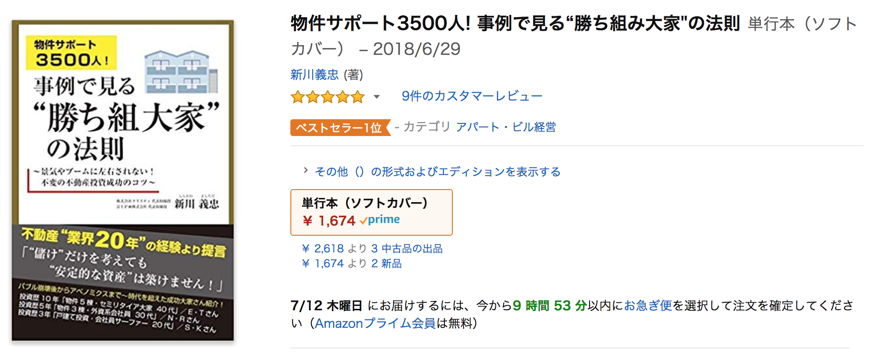The width and height of the screenshot is (872, 354).
Task: Open the 2 新品 offers link
Action: (387, 264)
